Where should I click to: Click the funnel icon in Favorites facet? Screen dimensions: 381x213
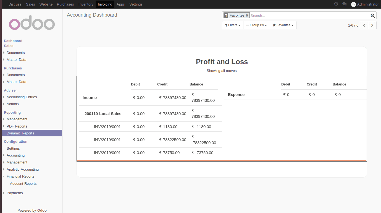pyautogui.click(x=226, y=15)
